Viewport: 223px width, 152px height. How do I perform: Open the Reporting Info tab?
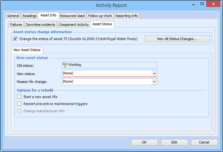tap(127, 16)
